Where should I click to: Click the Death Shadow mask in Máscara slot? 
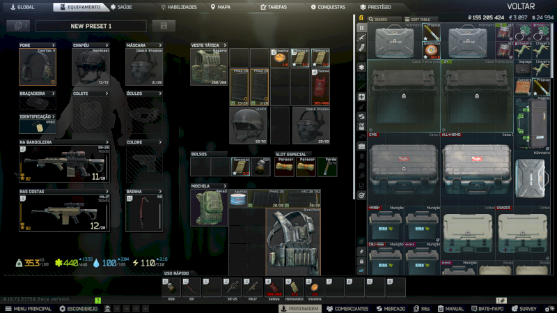click(144, 67)
